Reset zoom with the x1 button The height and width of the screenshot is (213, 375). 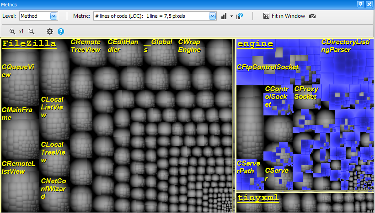click(21, 31)
